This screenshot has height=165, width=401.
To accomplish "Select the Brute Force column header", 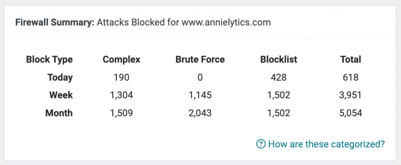I will pos(200,60).
